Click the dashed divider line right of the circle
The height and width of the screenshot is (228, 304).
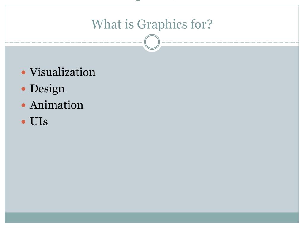point(230,42)
